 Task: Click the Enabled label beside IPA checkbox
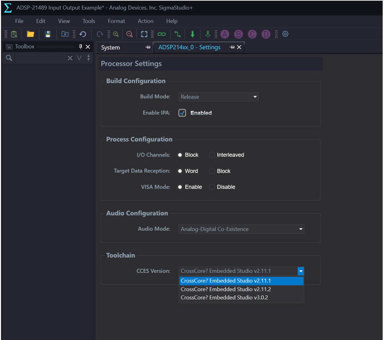tap(201, 113)
